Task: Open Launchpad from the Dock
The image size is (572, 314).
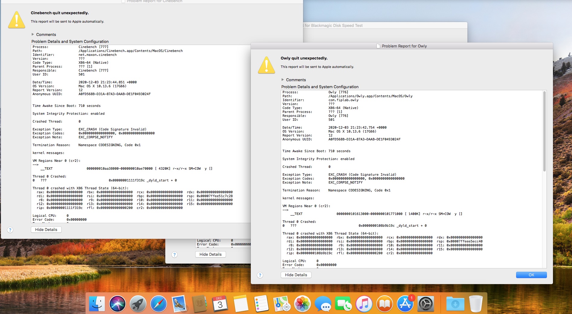Action: (138, 303)
